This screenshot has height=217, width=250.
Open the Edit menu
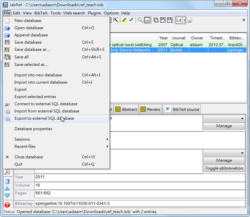click(x=16, y=13)
